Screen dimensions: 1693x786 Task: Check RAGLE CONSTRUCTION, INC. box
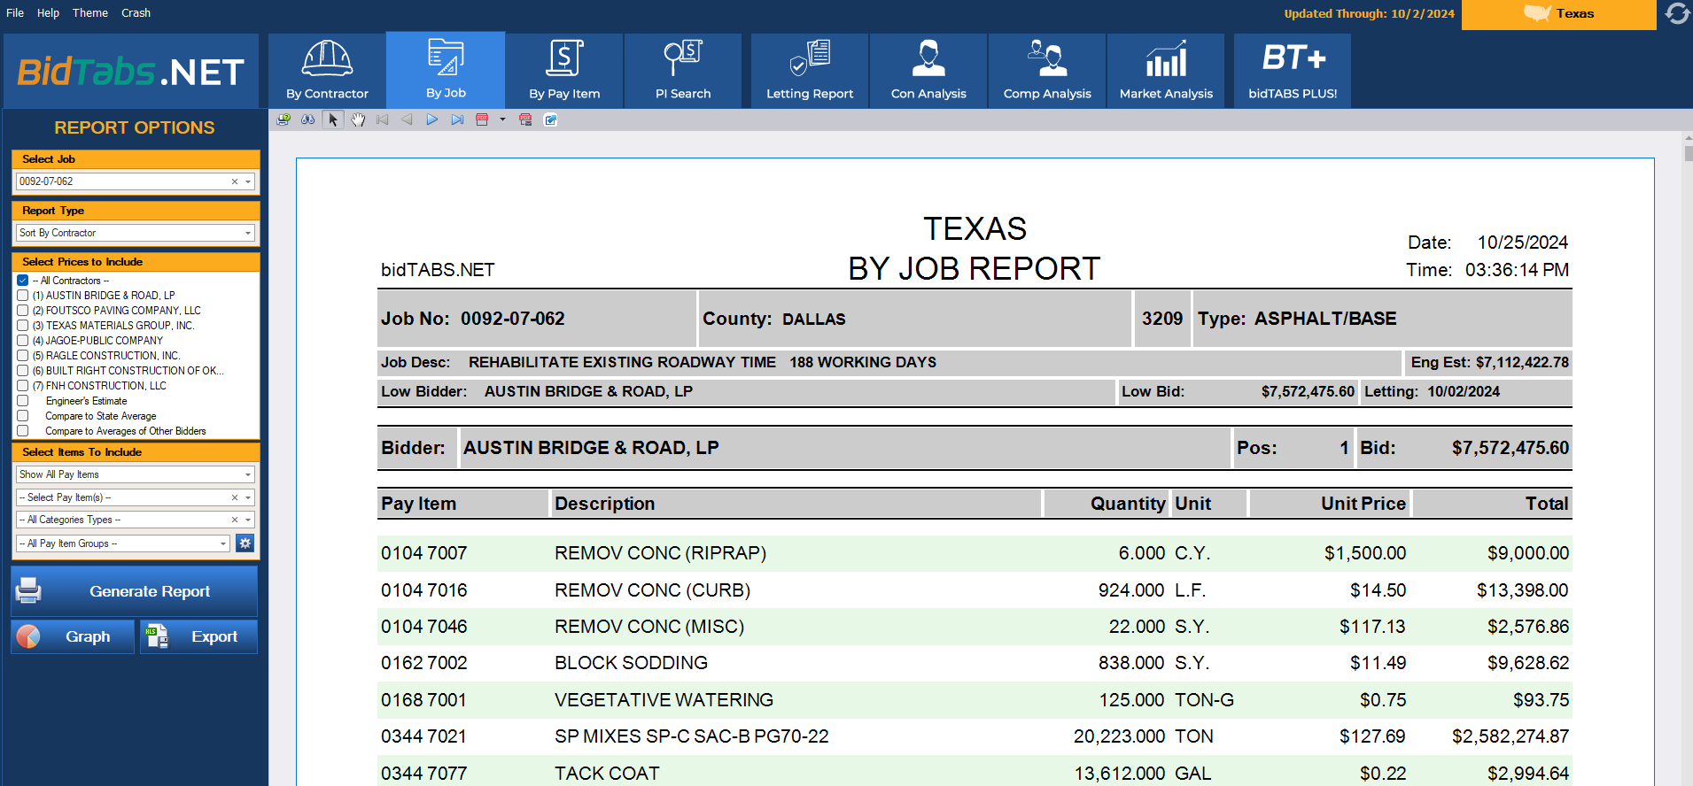point(23,356)
